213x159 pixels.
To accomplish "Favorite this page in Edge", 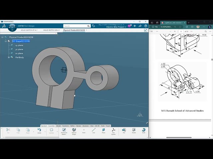I will (180, 27).
